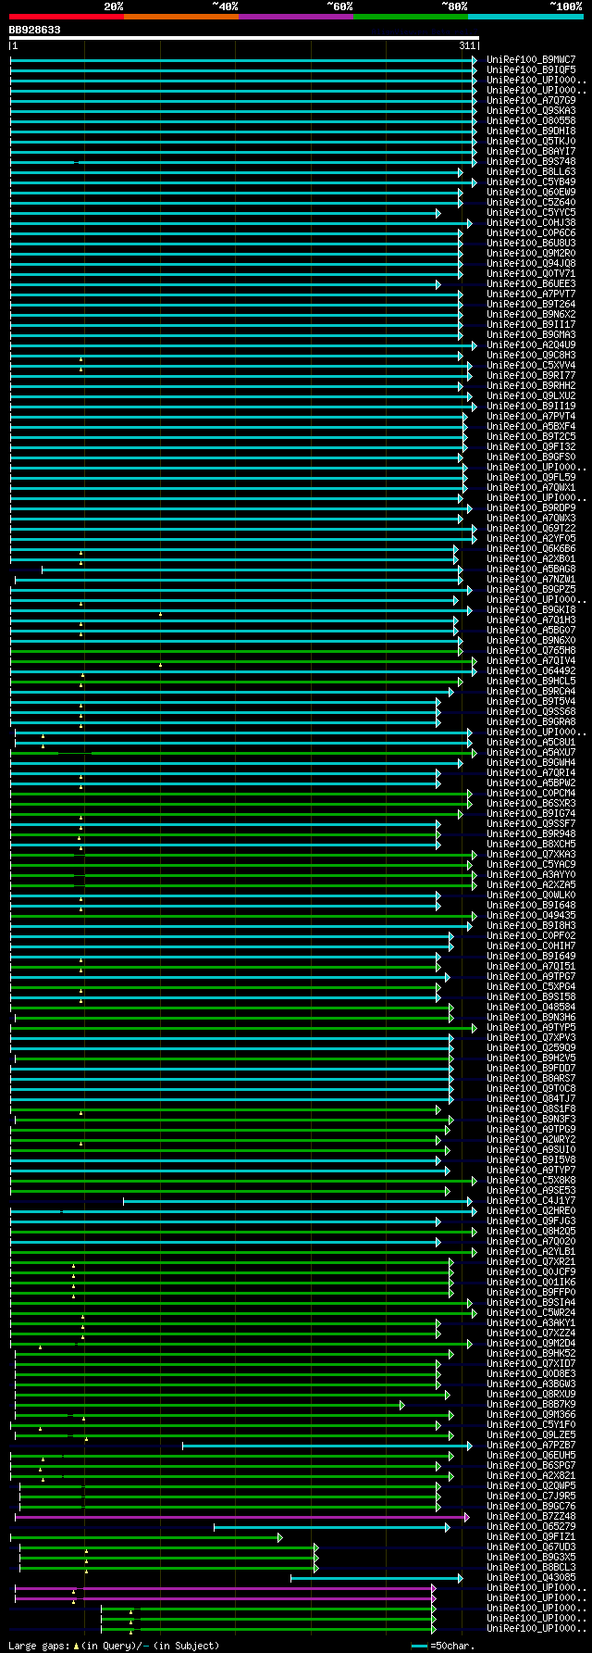Select hit label UniRef100_Q94JQ8

click(x=531, y=264)
